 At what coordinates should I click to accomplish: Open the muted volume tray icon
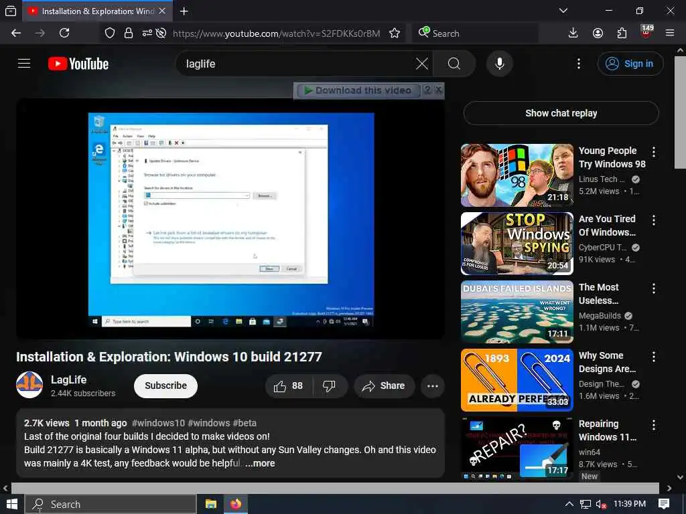(x=601, y=504)
